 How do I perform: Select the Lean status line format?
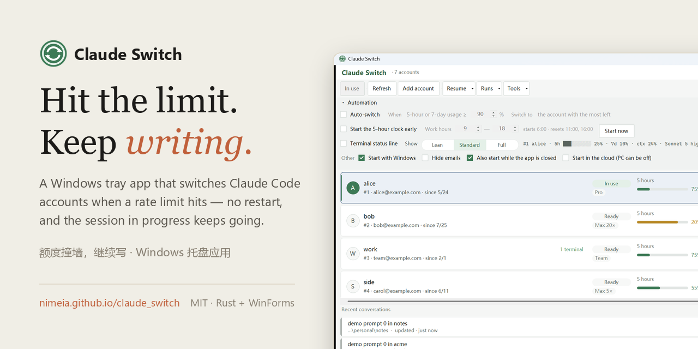click(x=437, y=145)
